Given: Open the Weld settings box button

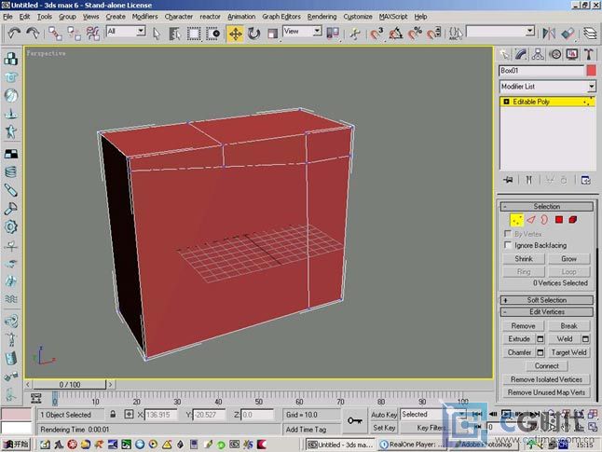Looking at the screenshot, I should tap(585, 338).
